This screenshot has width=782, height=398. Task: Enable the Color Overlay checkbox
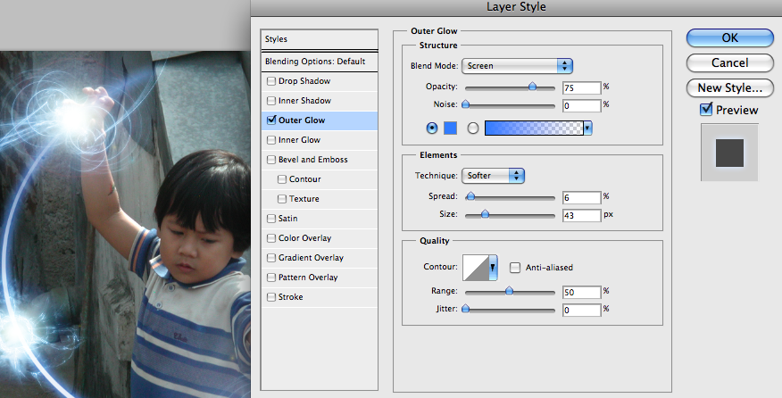[271, 238]
